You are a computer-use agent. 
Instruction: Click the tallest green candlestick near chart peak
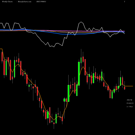(x=79, y=74)
